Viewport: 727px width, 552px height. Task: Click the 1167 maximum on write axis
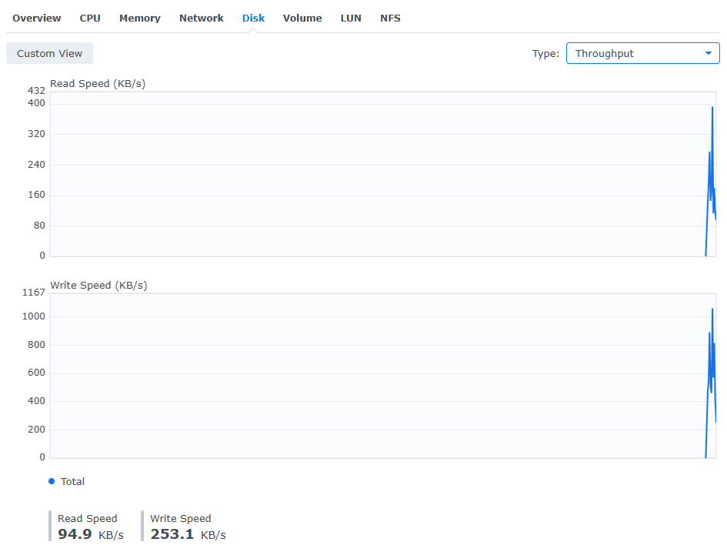34,293
